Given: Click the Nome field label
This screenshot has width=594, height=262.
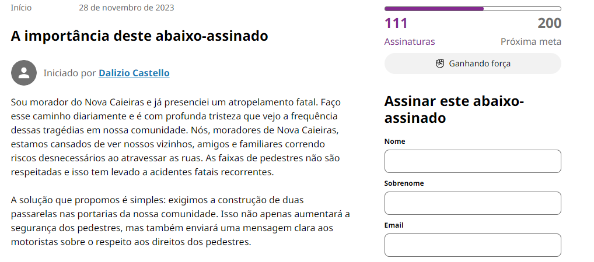Looking at the screenshot, I should click(395, 141).
